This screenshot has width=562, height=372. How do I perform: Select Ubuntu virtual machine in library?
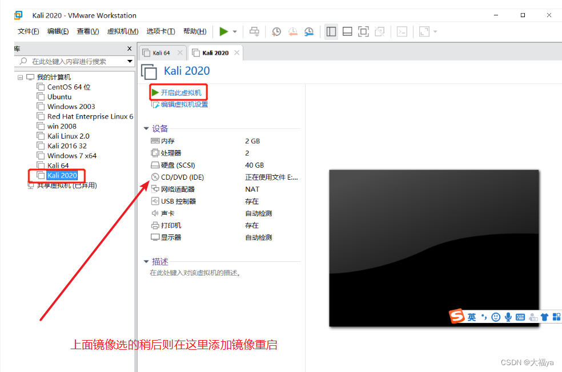[59, 96]
